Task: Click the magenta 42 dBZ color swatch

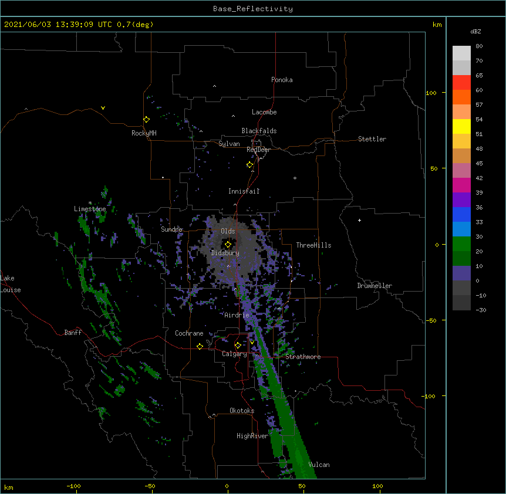Action: tap(461, 185)
